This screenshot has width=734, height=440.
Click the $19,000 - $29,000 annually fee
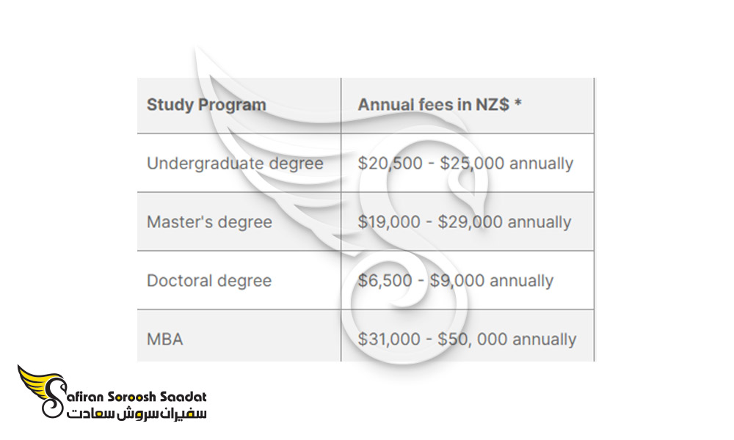point(465,222)
